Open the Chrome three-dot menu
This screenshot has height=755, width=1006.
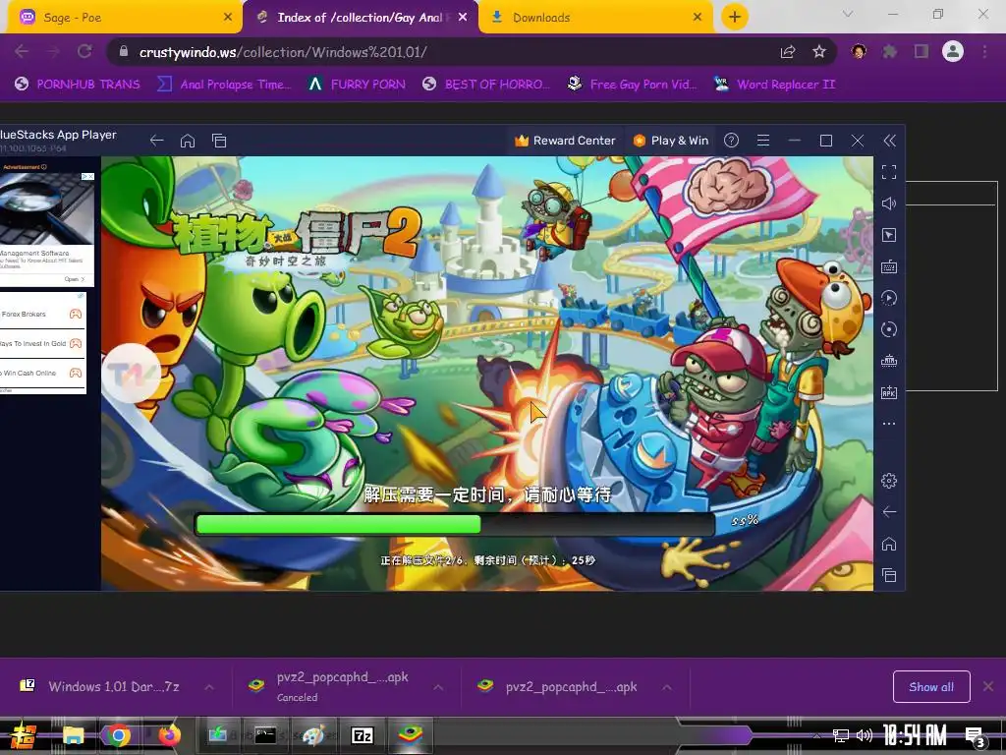pos(984,51)
